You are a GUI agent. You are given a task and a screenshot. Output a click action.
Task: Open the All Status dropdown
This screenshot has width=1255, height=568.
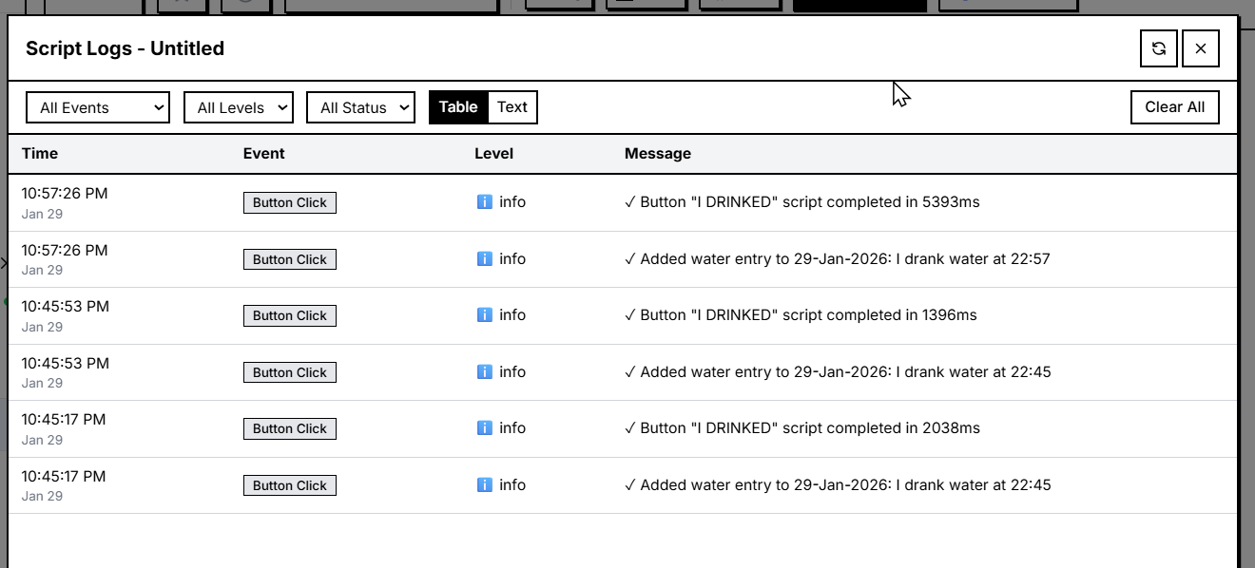point(360,107)
